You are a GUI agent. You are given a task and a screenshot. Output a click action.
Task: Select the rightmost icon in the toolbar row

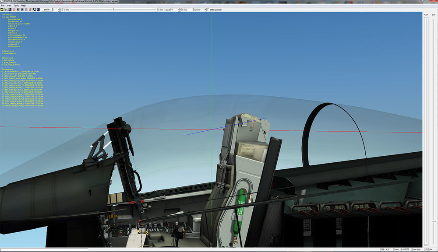pyautogui.click(x=38, y=9)
